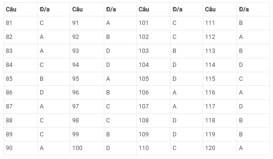Screen dimensions: 273x159
Task: Select the cell containing 105
Action: click(x=153, y=79)
